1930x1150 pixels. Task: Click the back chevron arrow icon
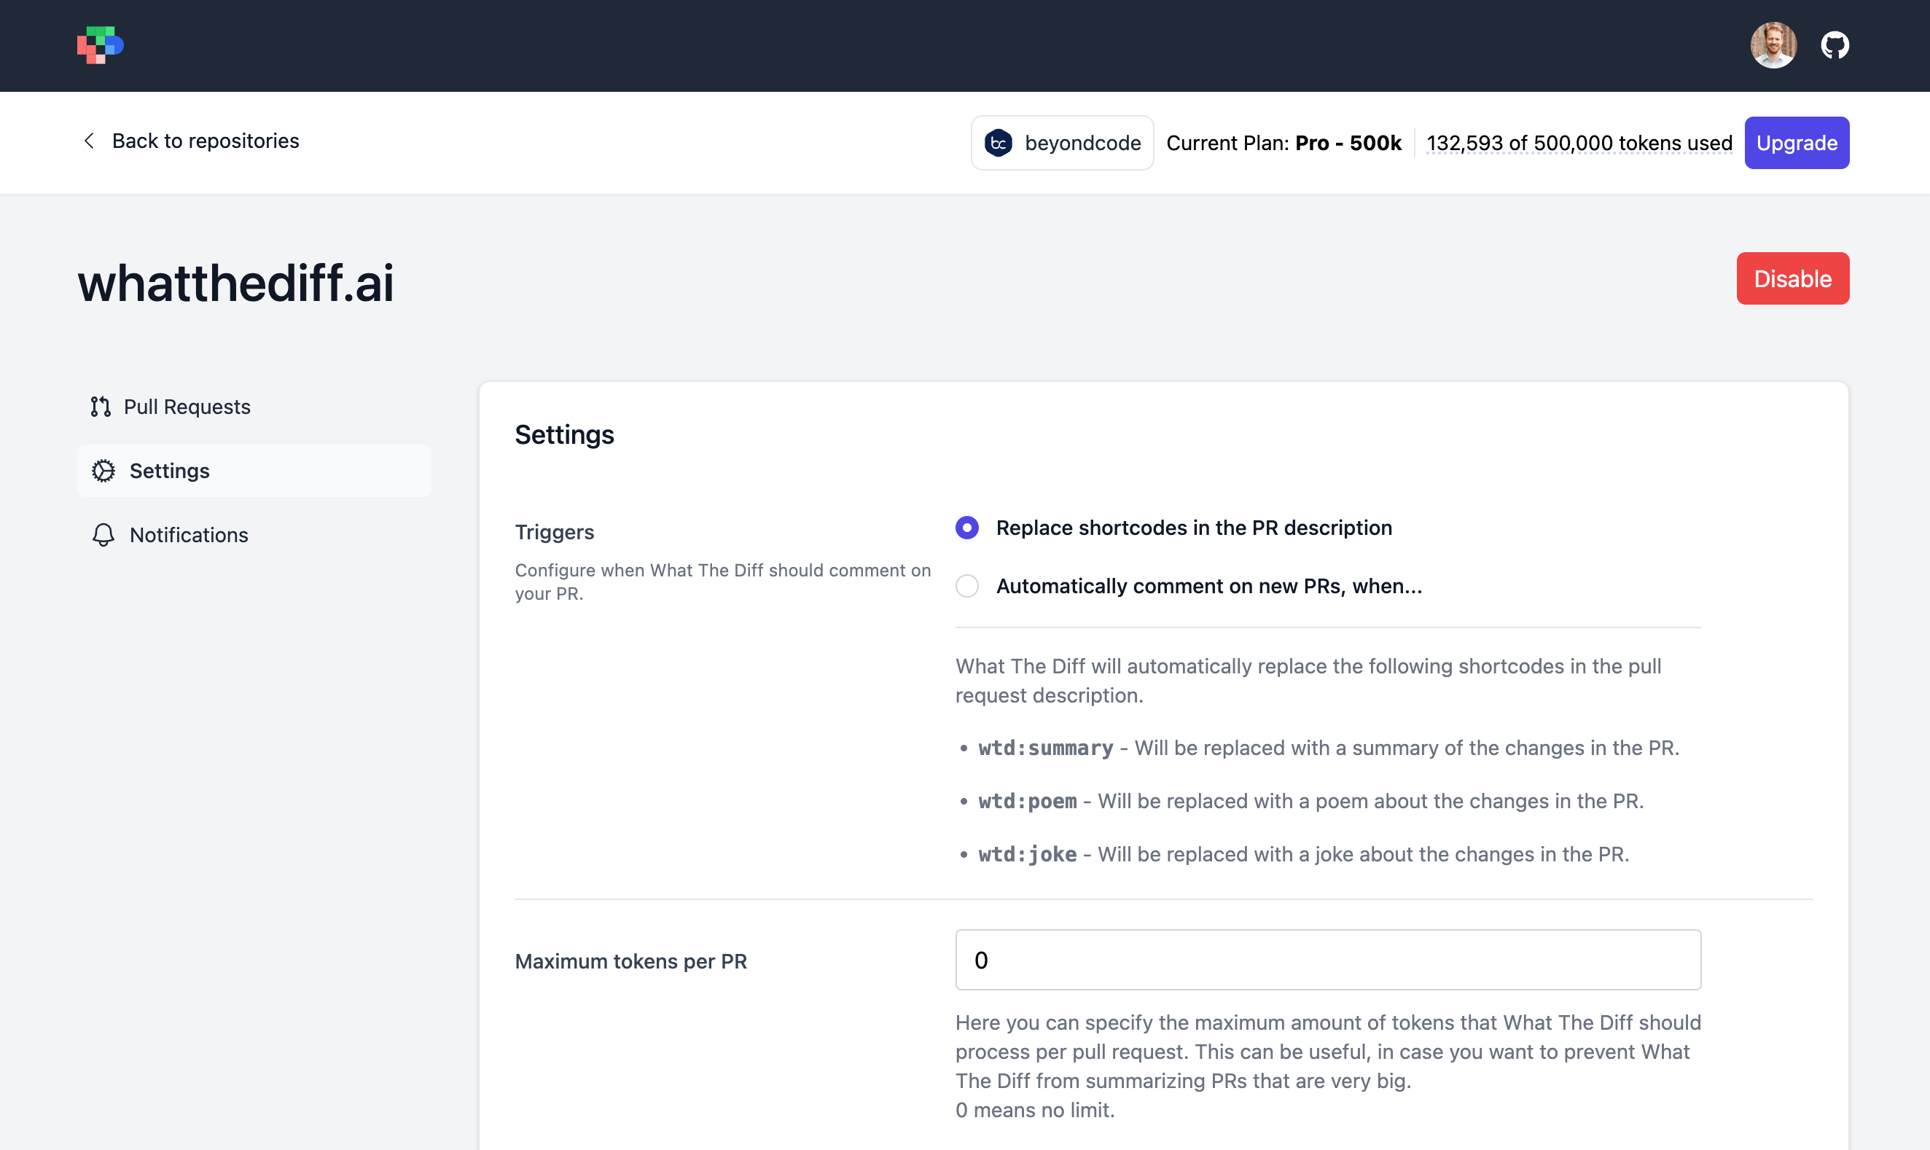[89, 141]
